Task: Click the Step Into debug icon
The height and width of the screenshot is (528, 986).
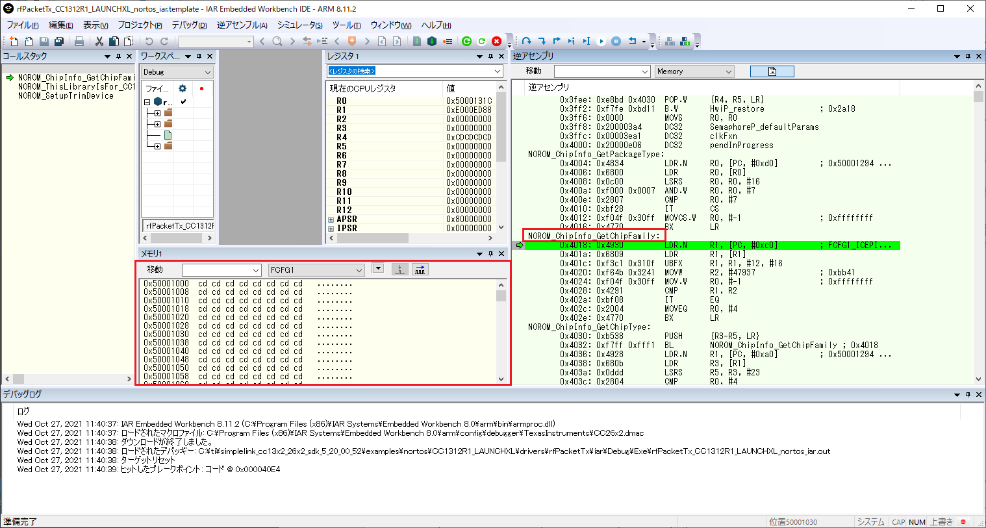Action: (x=542, y=41)
